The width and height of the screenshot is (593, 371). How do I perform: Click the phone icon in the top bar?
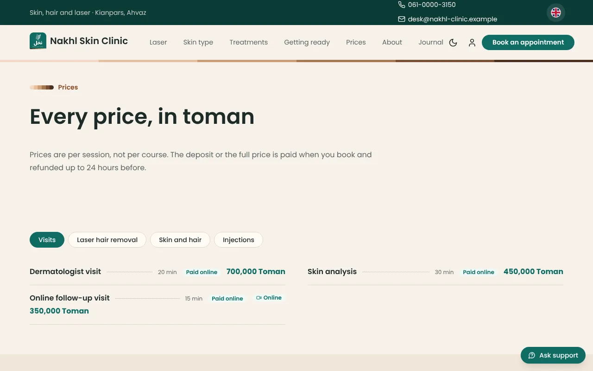(402, 5)
